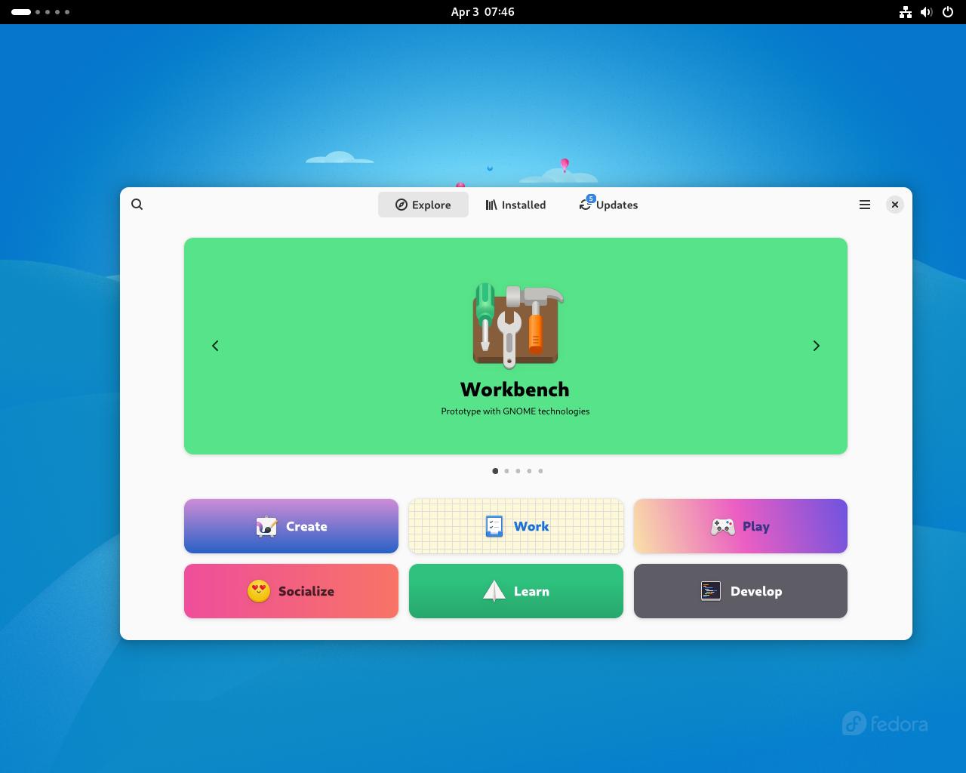This screenshot has width=966, height=773.
Task: Open the search in Software window
Action: click(x=137, y=205)
